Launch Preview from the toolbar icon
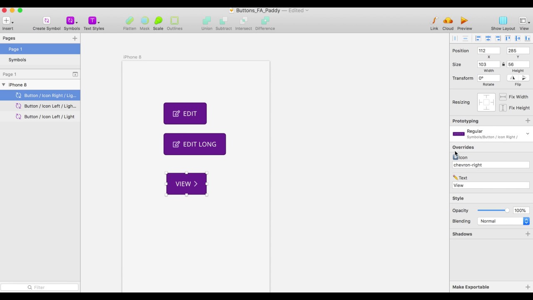The width and height of the screenshot is (533, 300). 464,20
